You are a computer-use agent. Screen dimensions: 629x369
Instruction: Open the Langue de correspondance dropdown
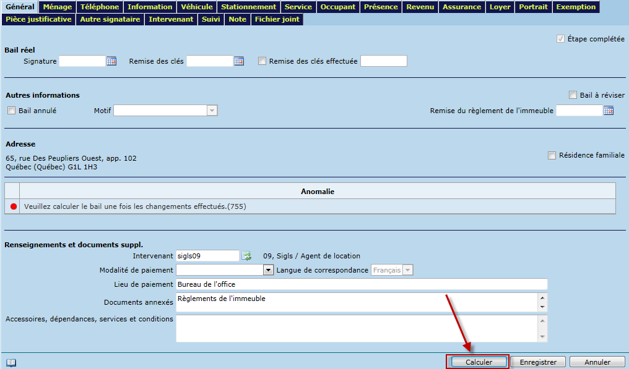click(x=407, y=270)
